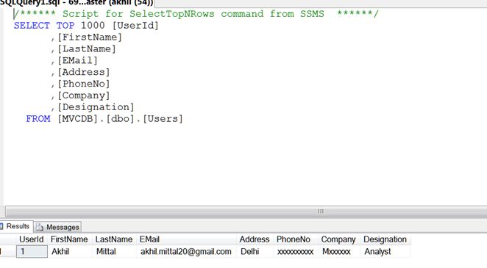The image size is (487, 268).
Task: Click the Messages tab page icon
Action: click(x=40, y=228)
